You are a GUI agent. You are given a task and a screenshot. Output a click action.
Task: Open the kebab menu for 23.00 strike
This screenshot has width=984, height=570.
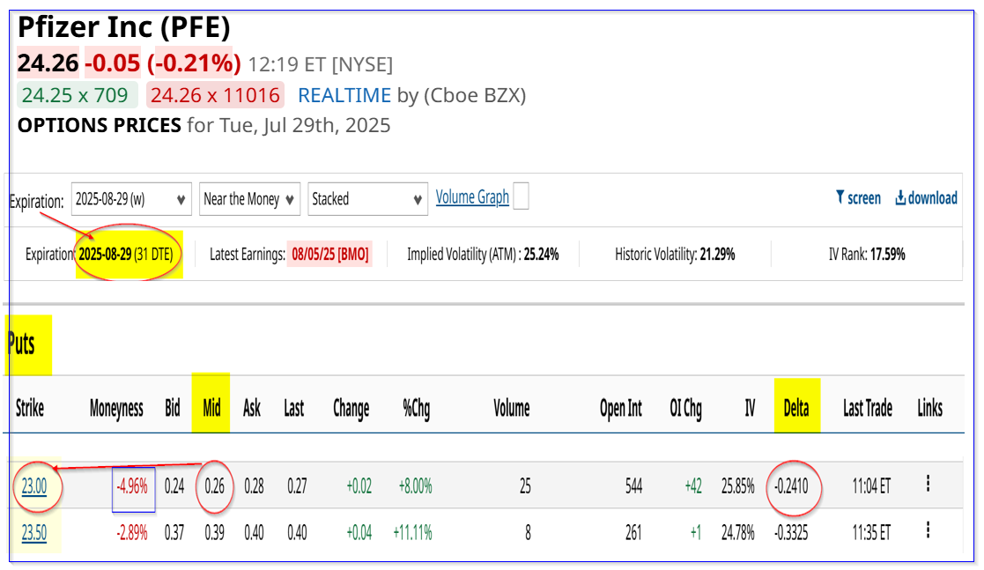pyautogui.click(x=928, y=484)
